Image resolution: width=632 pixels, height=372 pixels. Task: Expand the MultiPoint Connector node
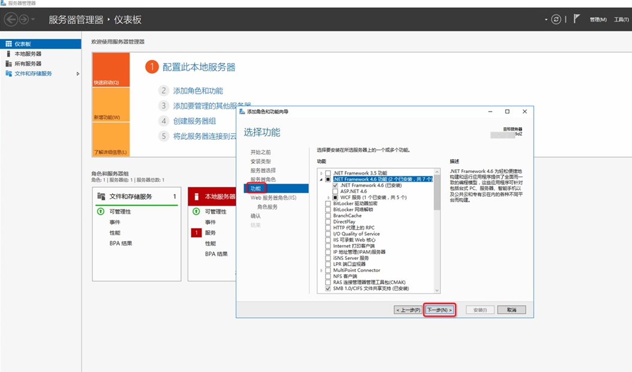(x=321, y=271)
